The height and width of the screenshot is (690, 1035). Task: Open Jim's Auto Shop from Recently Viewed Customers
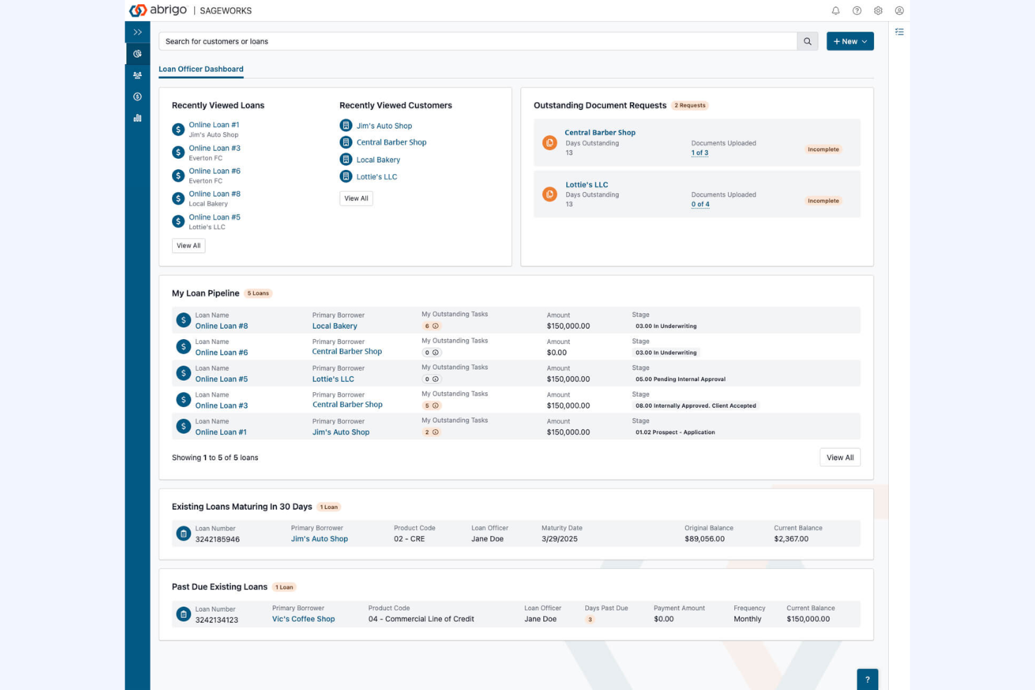click(x=384, y=125)
